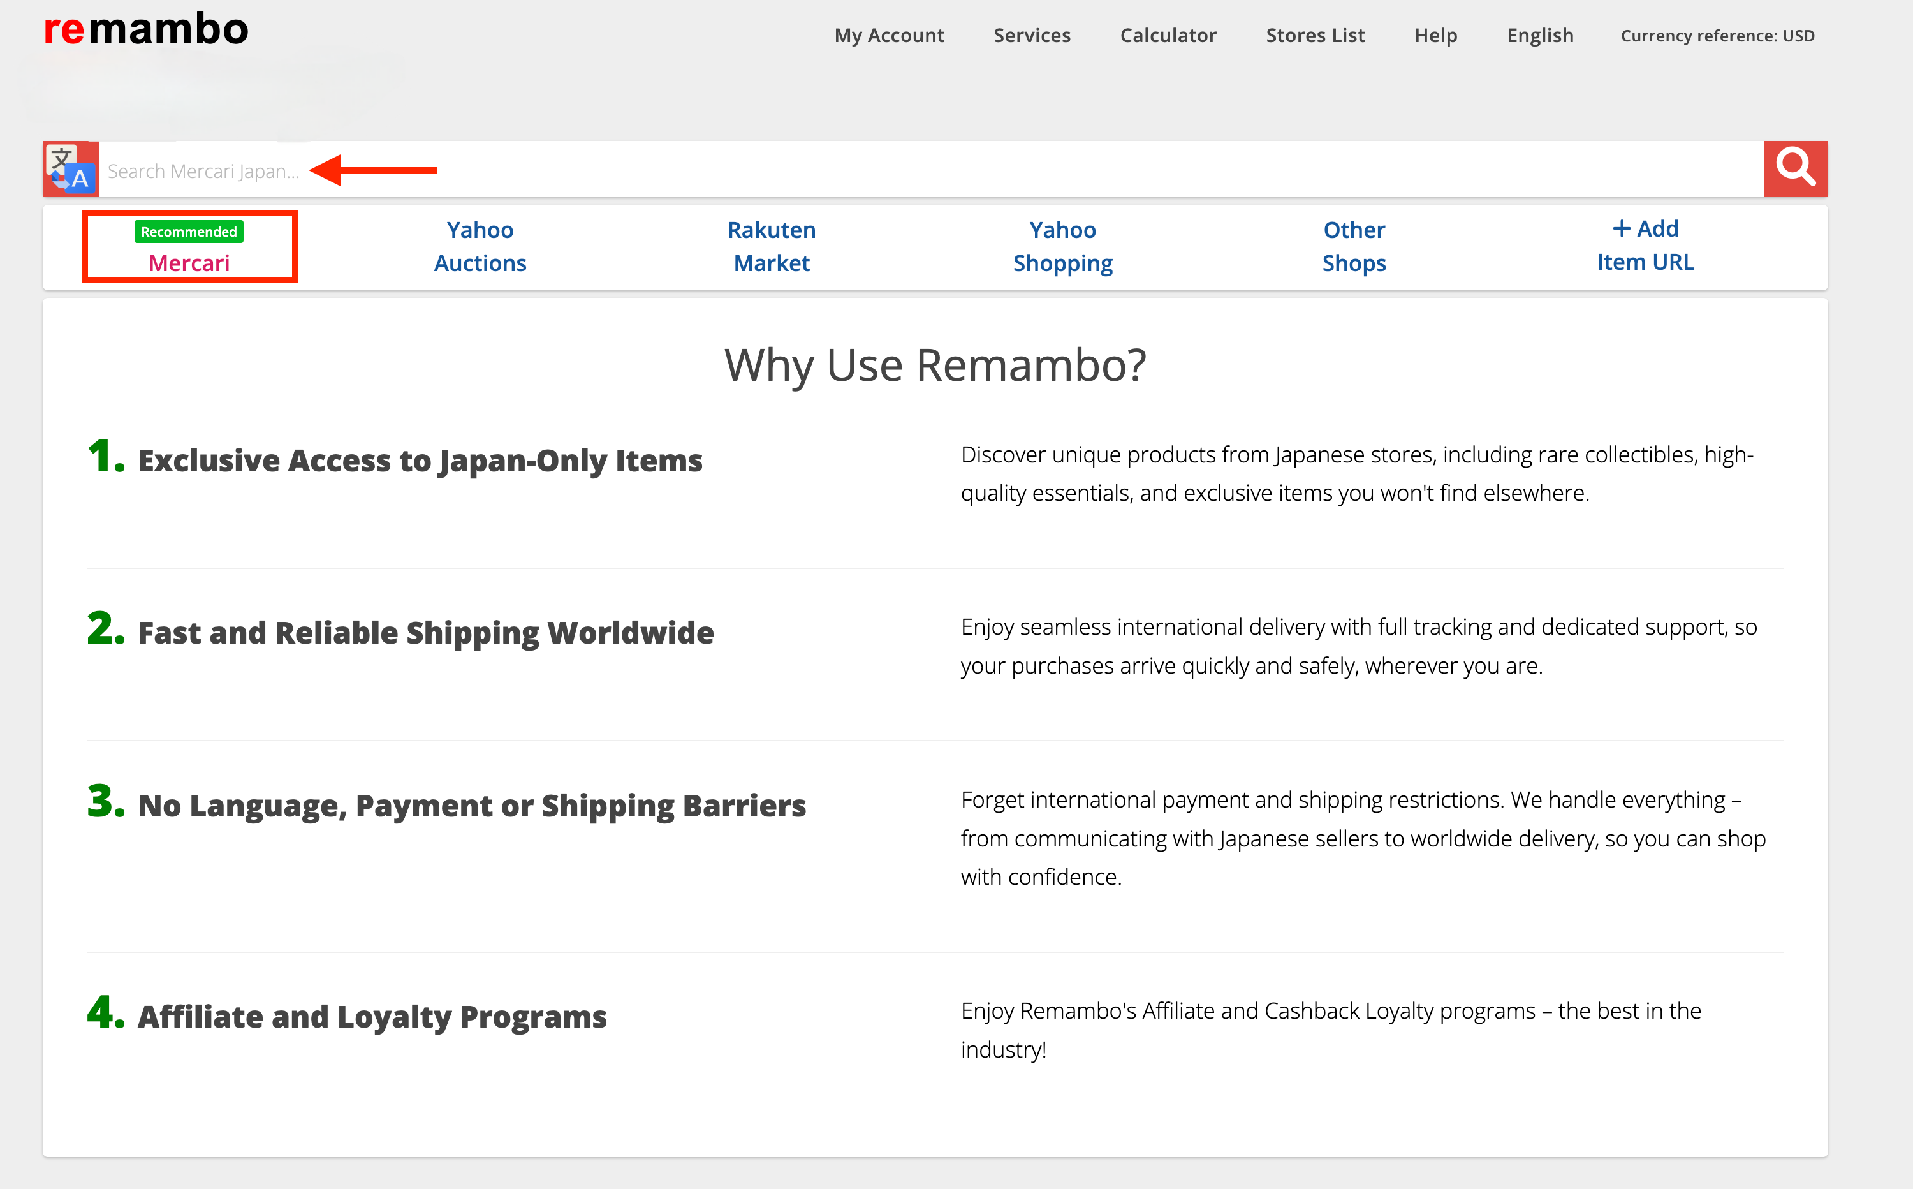Go to the Stores List link
The image size is (1913, 1189).
pos(1315,35)
